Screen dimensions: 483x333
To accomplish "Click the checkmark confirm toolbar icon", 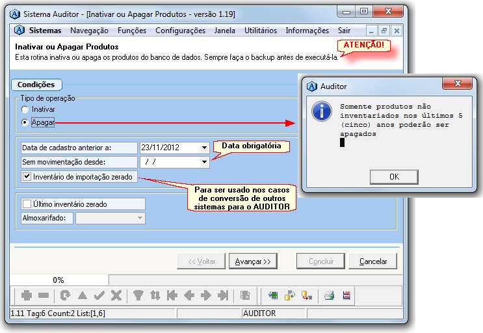I will pyautogui.click(x=99, y=295).
